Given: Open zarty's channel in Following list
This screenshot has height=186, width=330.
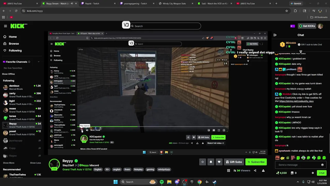Looking at the screenshot, I should 22,95.
